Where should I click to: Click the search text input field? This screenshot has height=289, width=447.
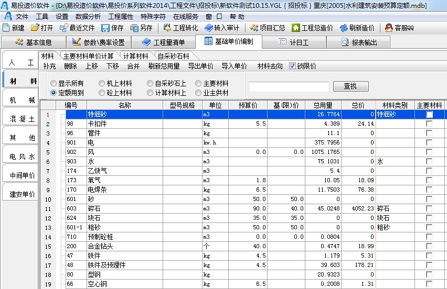pos(289,87)
